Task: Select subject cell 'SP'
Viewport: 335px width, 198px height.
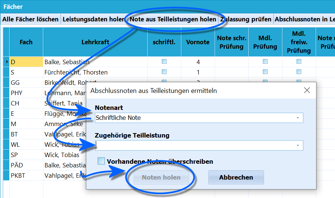Action: click(26, 155)
